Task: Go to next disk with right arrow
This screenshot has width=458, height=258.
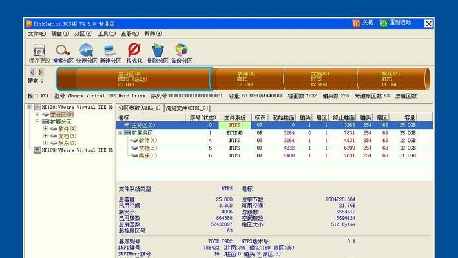Action: [41, 72]
